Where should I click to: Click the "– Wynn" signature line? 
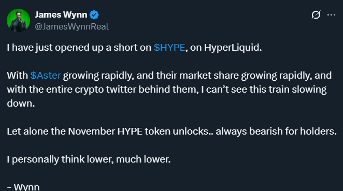[23, 187]
